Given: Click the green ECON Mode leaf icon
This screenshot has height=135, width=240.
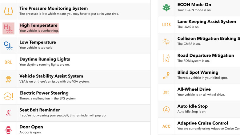Looking at the screenshot, I should (x=166, y=7).
